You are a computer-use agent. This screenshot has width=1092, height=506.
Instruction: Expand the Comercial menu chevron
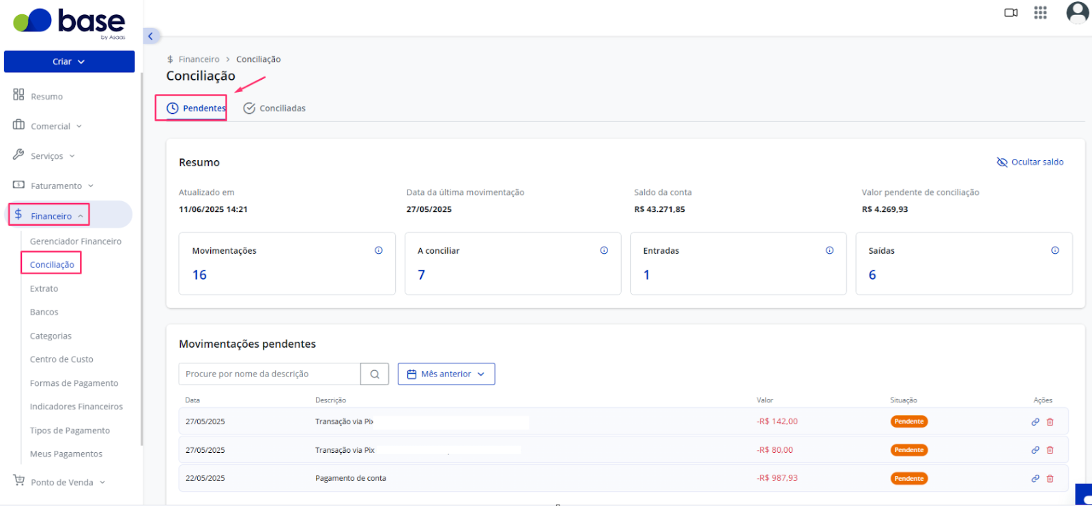pos(79,126)
